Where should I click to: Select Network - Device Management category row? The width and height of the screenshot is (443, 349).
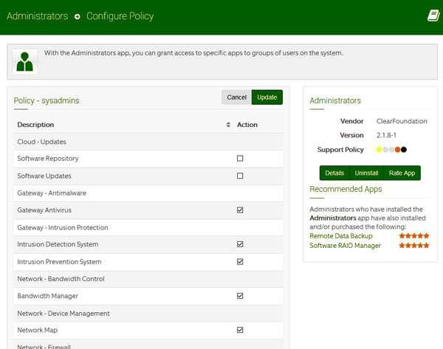[148, 314]
